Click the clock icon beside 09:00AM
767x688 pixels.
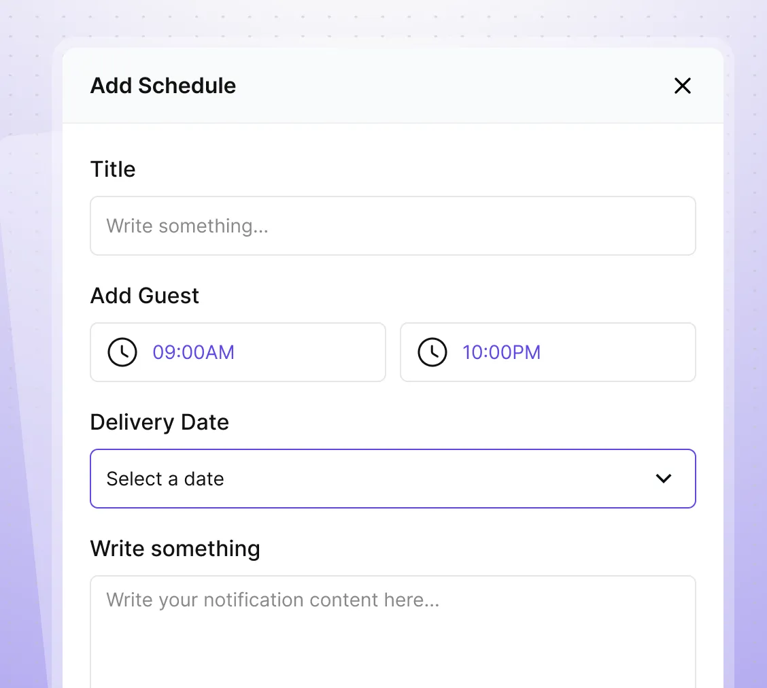click(x=122, y=352)
